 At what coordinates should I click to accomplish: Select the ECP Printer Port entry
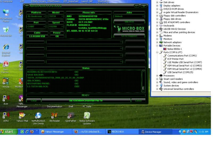(x=175, y=59)
